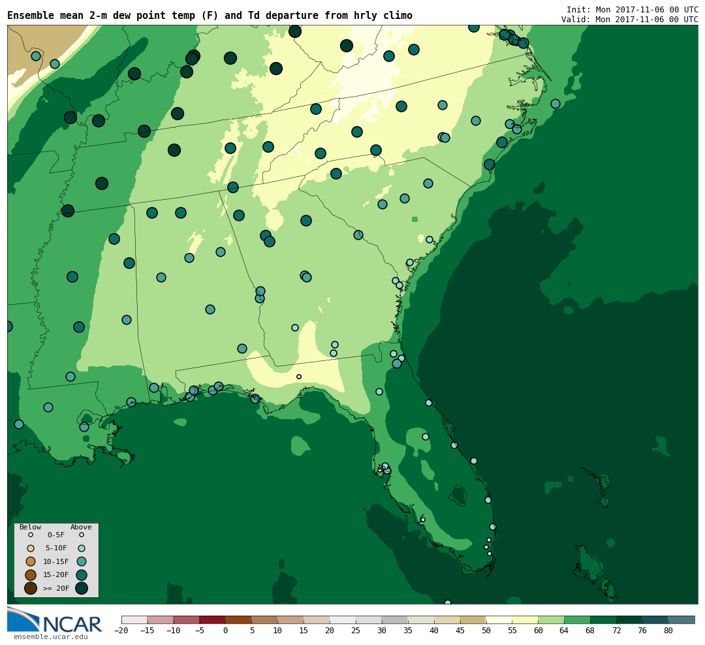Image resolution: width=705 pixels, height=645 pixels.
Task: Pick the gray swatch between 30 and 35
Action: pyautogui.click(x=395, y=620)
